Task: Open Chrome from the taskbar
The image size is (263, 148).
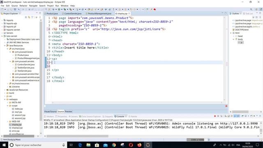Action: [x=114, y=145]
